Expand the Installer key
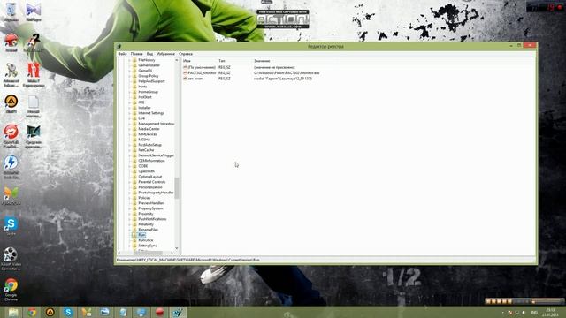 pos(130,108)
